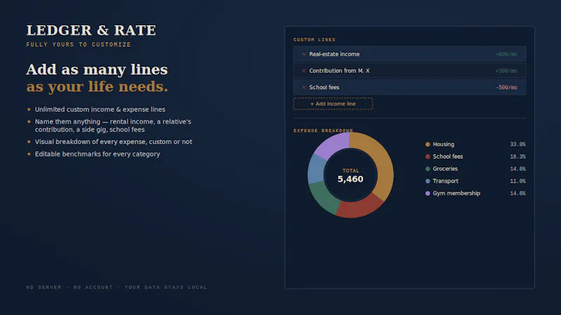Screen dimensions: 561x315
Task: Click the Add income line button
Action: pyautogui.click(x=332, y=104)
